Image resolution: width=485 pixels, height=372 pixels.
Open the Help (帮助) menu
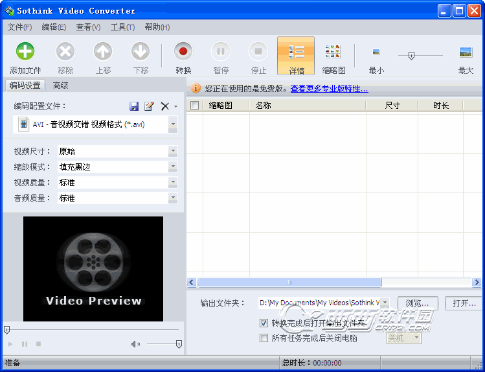click(157, 27)
